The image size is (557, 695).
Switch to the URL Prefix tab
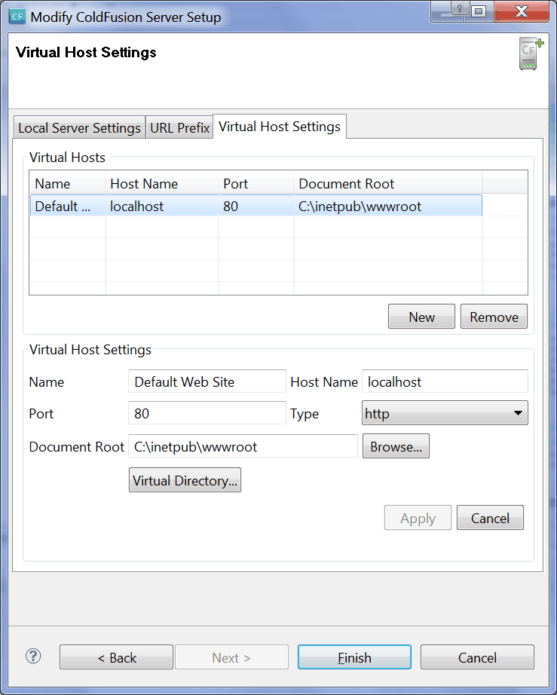(179, 127)
